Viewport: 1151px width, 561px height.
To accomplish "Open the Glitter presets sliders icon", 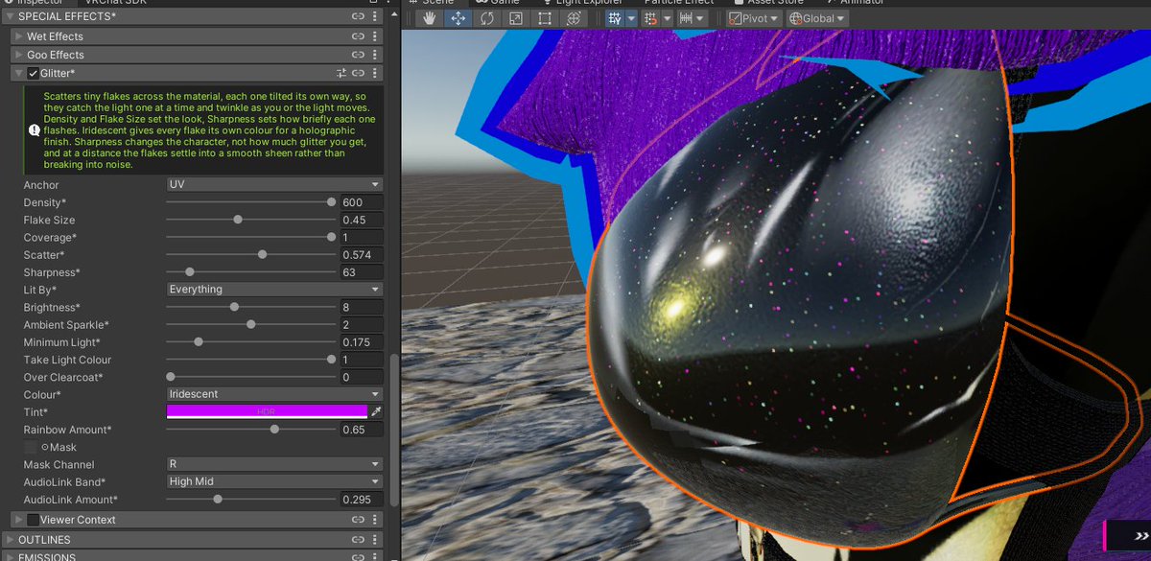I will (x=341, y=73).
